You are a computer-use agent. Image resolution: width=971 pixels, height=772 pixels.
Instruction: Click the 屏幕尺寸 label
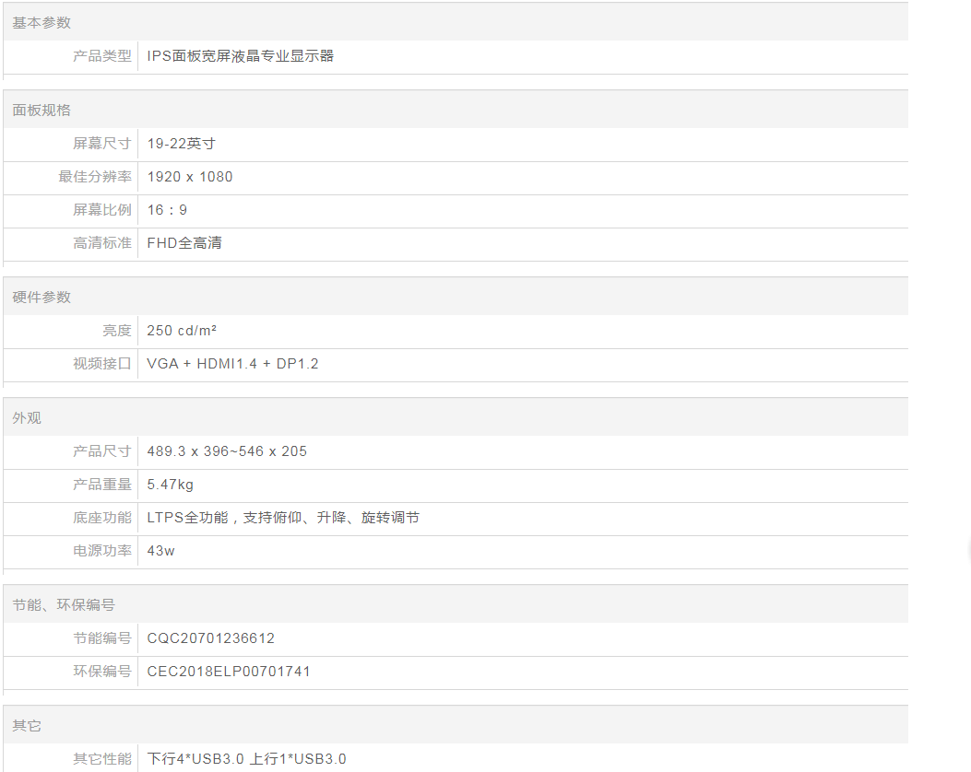point(102,144)
